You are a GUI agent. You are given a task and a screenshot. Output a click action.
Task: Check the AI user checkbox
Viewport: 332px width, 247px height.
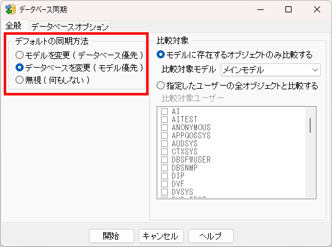click(x=164, y=111)
